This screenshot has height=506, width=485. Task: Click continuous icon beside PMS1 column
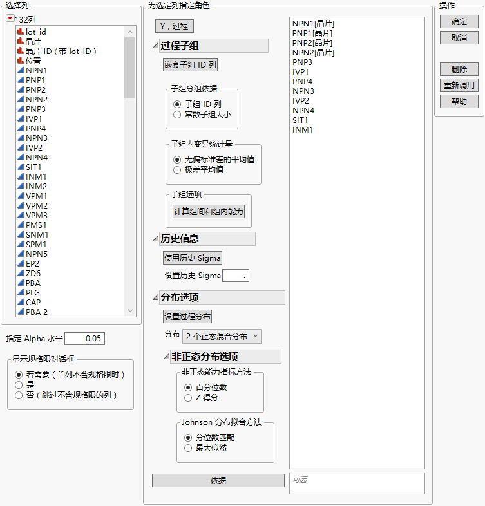[x=21, y=225]
